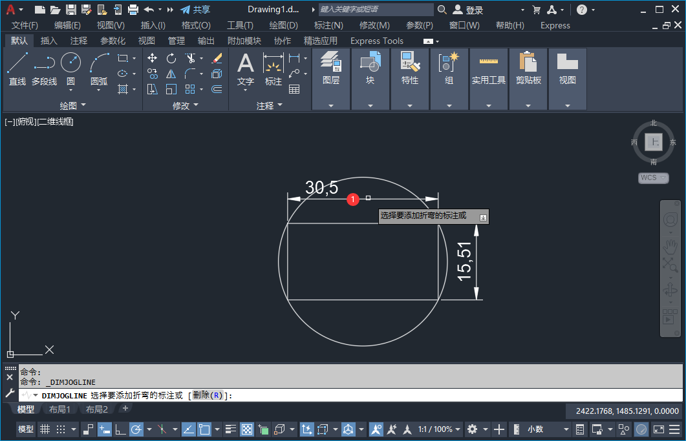Toggle grid display in status bar

pyautogui.click(x=45, y=429)
